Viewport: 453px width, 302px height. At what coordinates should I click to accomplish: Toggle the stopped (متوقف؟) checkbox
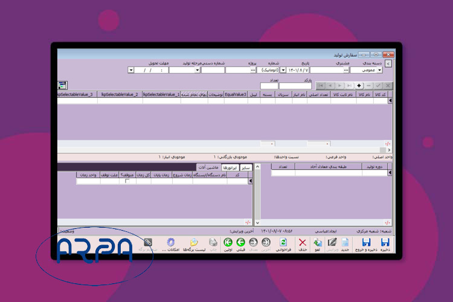pyautogui.click(x=127, y=181)
